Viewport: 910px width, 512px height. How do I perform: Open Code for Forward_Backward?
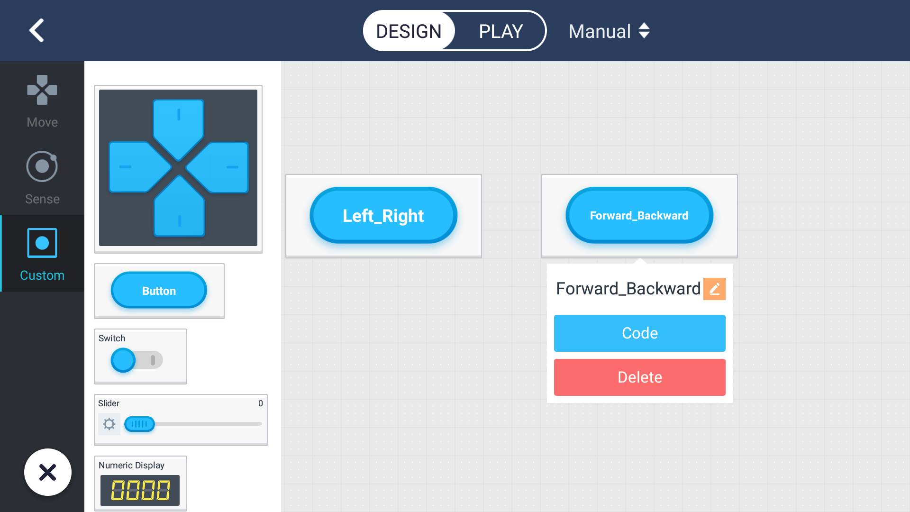point(640,333)
